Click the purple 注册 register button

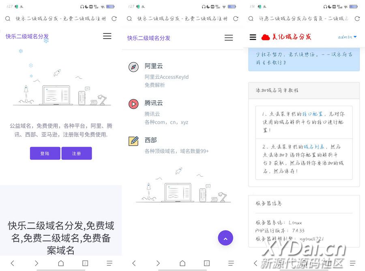pos(76,153)
